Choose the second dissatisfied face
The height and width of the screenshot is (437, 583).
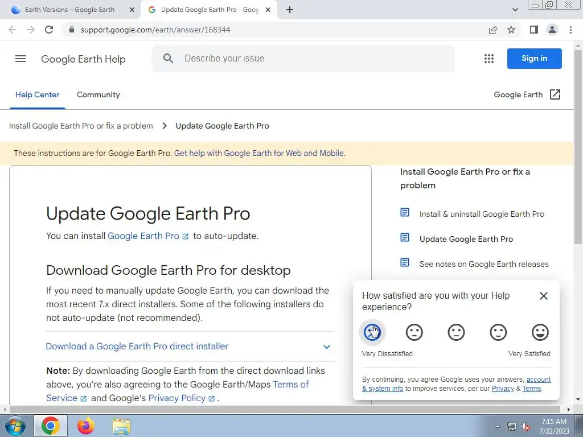click(414, 332)
